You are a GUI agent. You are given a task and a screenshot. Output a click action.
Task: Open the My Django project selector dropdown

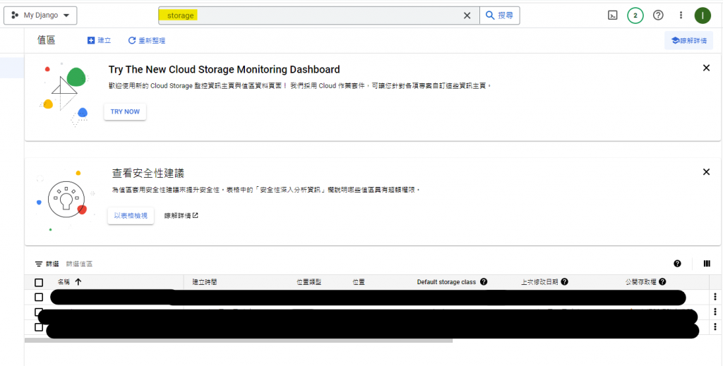40,16
